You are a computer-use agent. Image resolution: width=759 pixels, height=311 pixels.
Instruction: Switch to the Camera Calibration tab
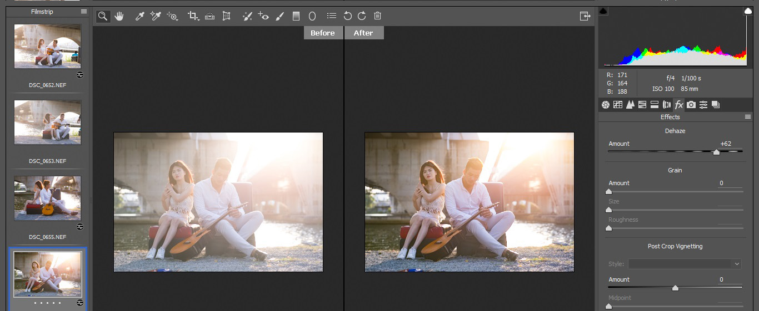click(x=691, y=104)
